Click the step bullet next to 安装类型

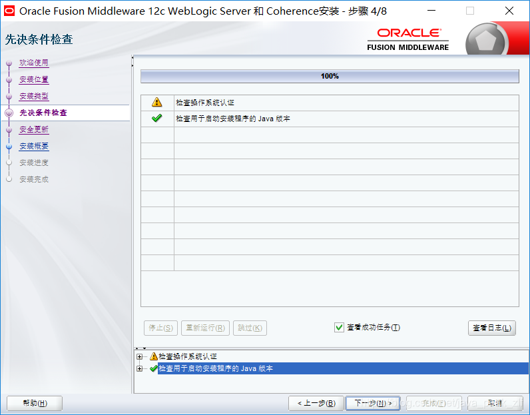(x=9, y=97)
